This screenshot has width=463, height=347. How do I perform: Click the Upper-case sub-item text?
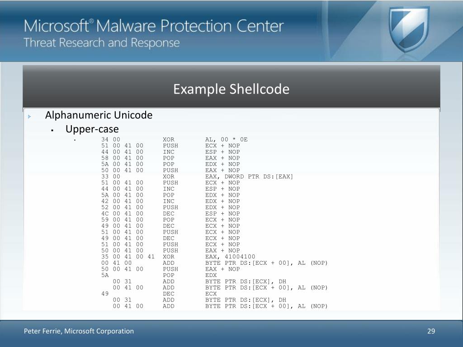92,129
